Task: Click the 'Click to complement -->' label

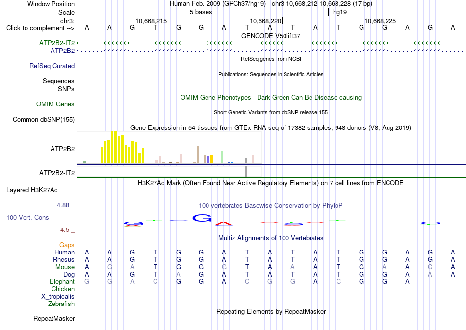Action: 40,28
